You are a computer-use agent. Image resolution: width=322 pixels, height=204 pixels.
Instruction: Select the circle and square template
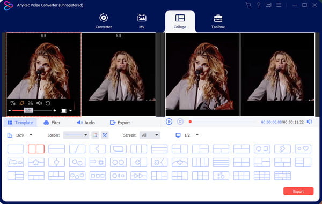point(262,149)
